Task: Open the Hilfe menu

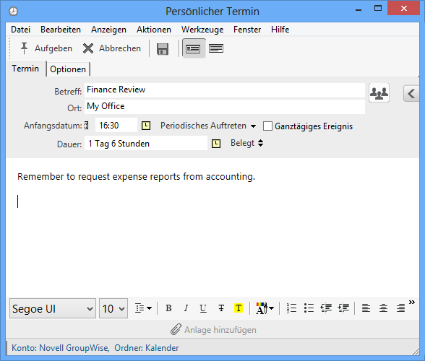Action: [280, 30]
